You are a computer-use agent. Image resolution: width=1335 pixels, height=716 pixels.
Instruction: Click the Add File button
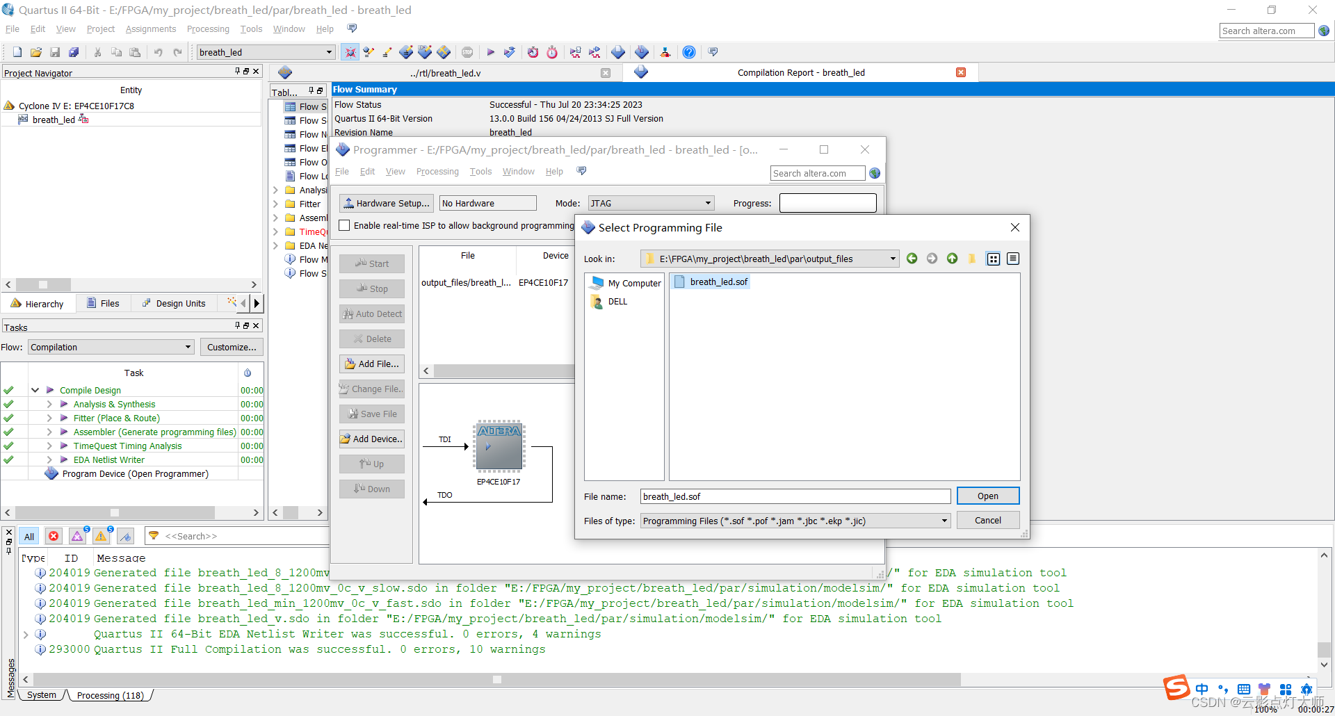372,364
